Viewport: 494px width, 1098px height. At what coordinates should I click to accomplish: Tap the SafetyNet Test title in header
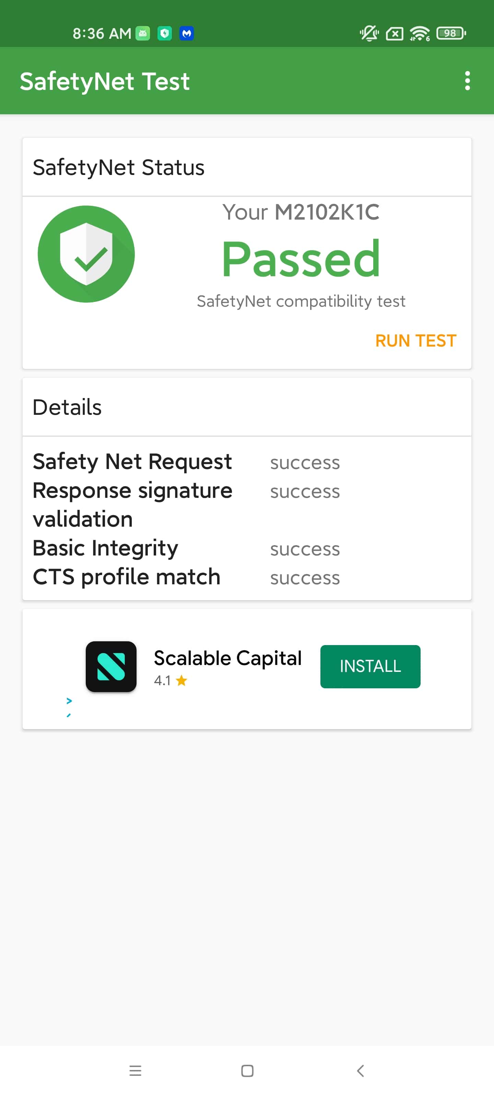(x=104, y=81)
